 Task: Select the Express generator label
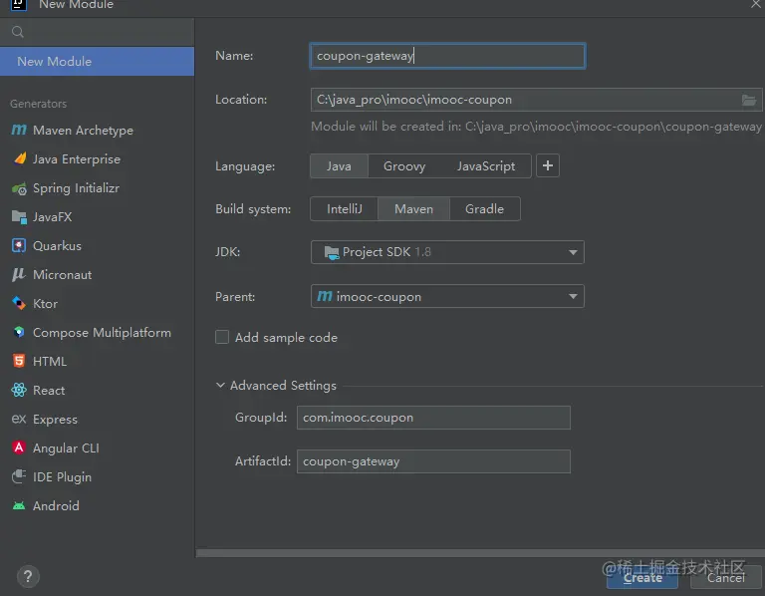pyautogui.click(x=55, y=420)
